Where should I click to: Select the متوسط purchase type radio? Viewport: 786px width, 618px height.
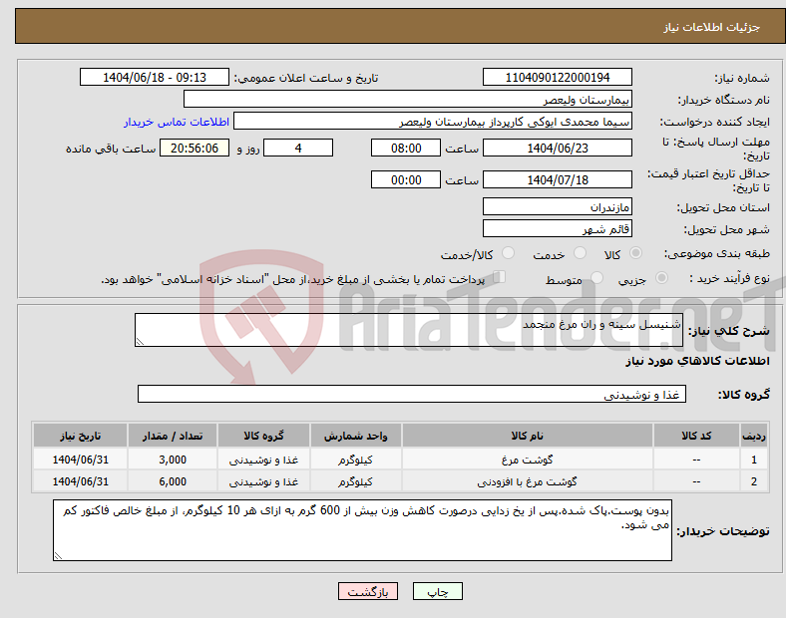point(596,278)
